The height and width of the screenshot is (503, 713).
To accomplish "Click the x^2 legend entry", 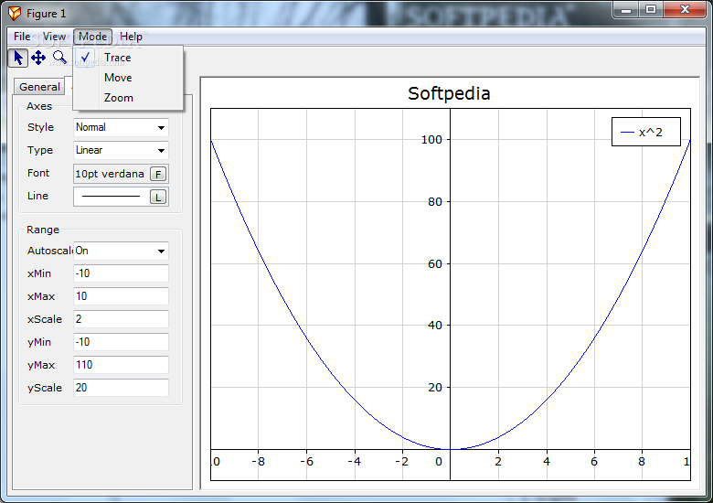I will pos(646,132).
